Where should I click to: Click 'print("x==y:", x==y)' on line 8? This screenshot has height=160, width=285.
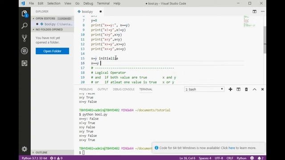point(110,25)
